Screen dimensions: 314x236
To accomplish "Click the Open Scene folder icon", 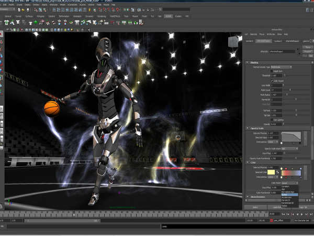I will [23, 9].
